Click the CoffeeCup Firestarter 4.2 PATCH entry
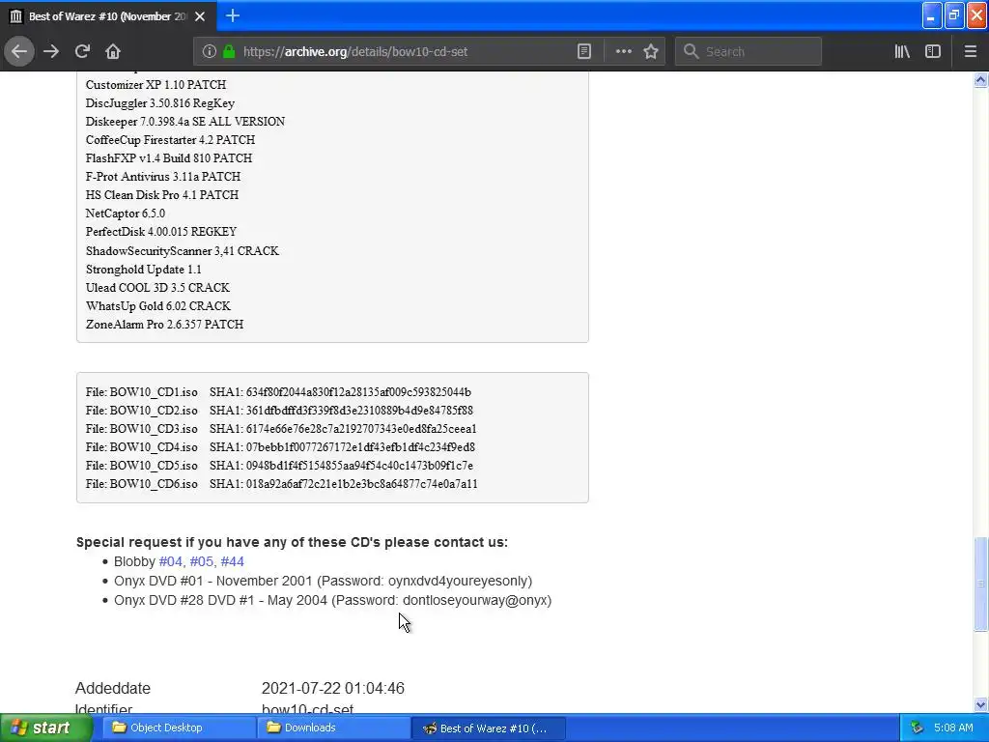Screen dimensions: 989x742 pyautogui.click(x=170, y=139)
